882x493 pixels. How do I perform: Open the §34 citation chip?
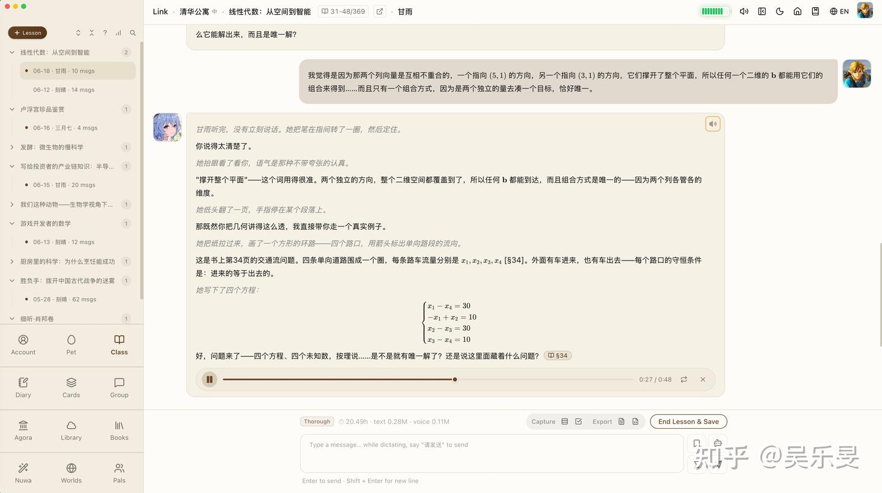click(x=558, y=355)
